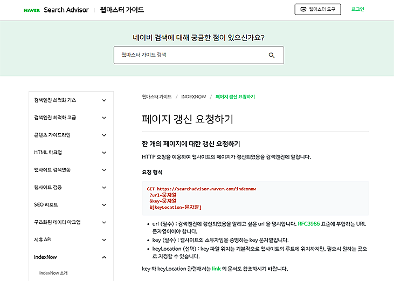Screen dimensions: 394x281
Task: Open 웹마스터 가이드 header link
Action: tap(122, 10)
